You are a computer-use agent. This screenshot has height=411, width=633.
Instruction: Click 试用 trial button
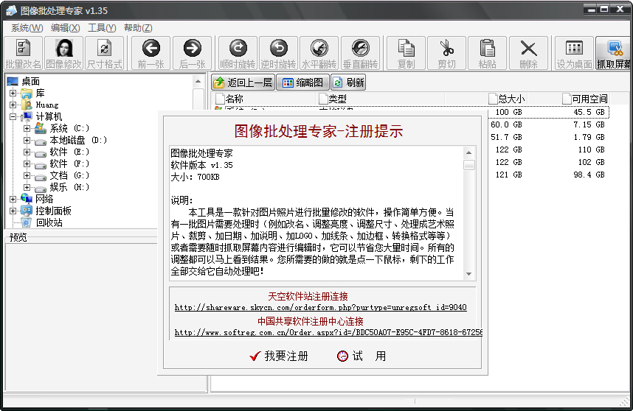[x=362, y=356]
